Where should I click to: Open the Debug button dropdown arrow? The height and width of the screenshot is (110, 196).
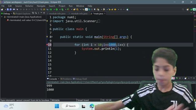pyautogui.click(x=54, y=9)
